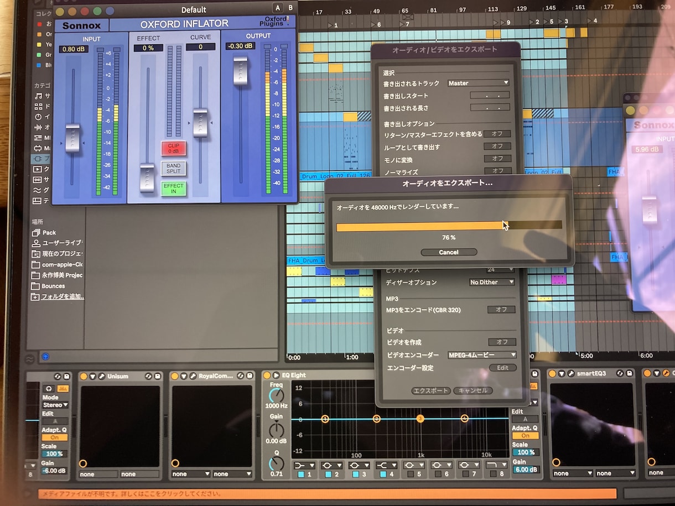The image size is (675, 506).
Task: Click the Unisum device wrench icon
Action: coord(102,376)
